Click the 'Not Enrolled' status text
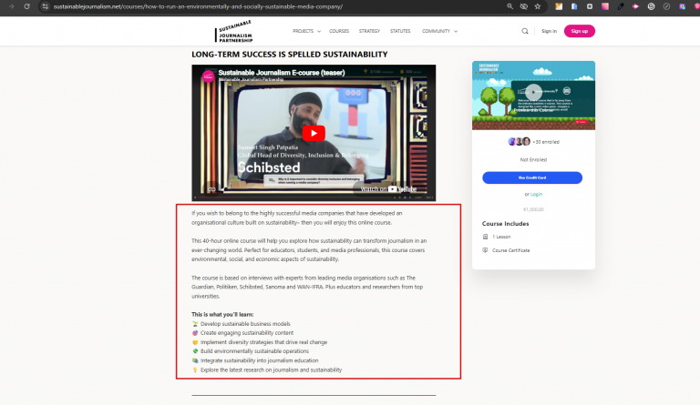The height and width of the screenshot is (405, 700). tap(533, 159)
